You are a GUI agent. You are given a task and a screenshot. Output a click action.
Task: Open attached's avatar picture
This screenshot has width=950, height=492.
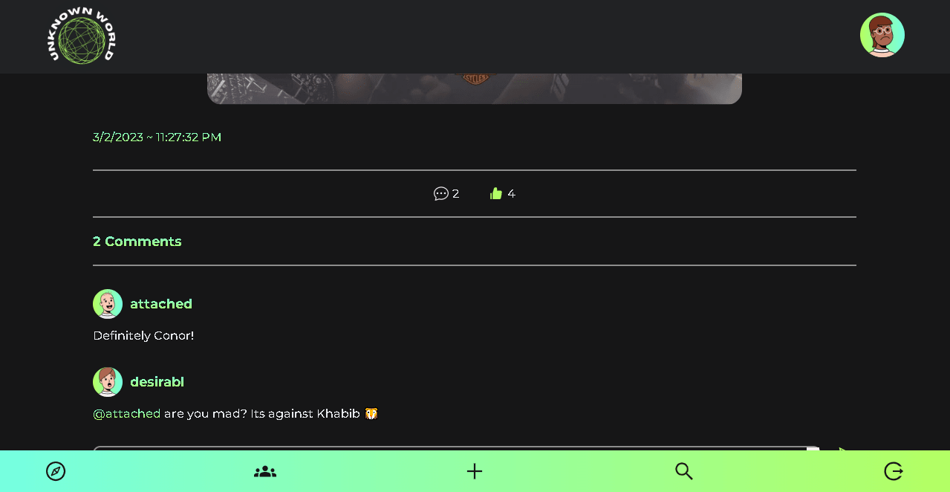click(x=108, y=304)
